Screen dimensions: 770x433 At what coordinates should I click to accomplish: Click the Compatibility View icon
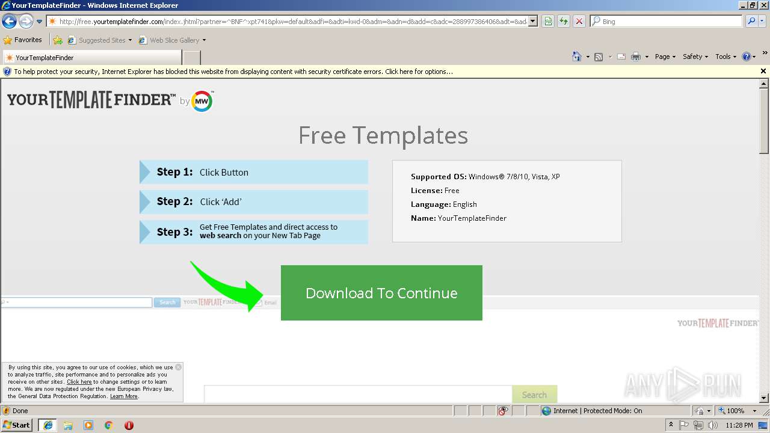click(x=548, y=22)
